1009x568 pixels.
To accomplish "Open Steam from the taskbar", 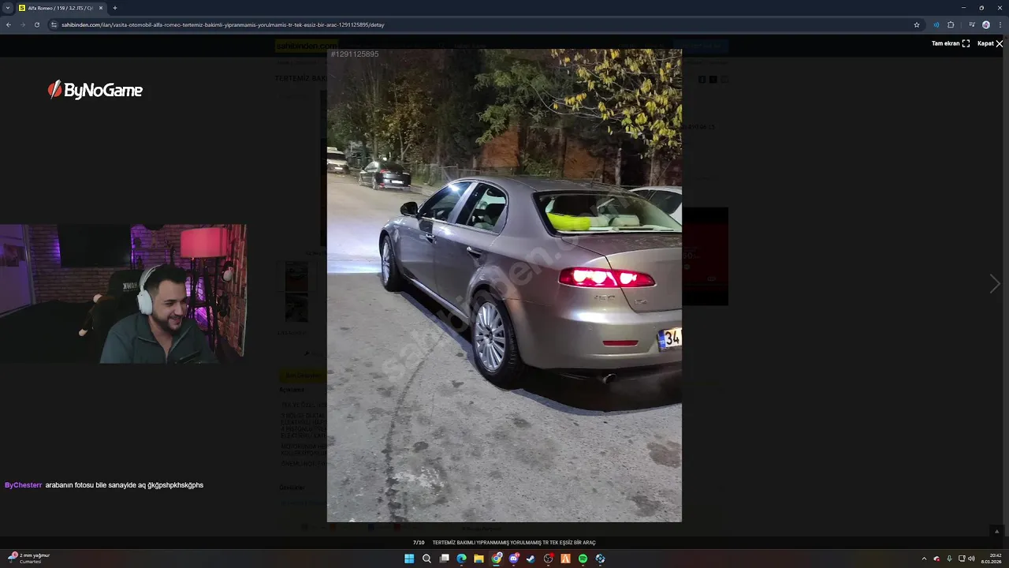I will [531, 559].
